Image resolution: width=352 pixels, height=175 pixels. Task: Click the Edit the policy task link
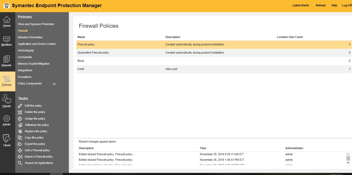(x=33, y=106)
